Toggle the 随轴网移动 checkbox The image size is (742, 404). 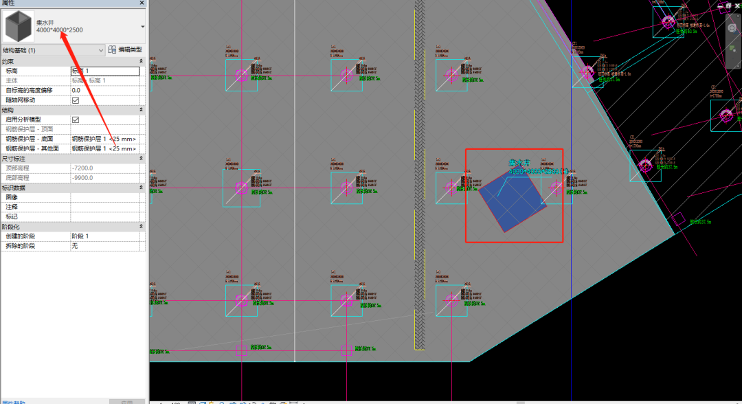pyautogui.click(x=76, y=100)
